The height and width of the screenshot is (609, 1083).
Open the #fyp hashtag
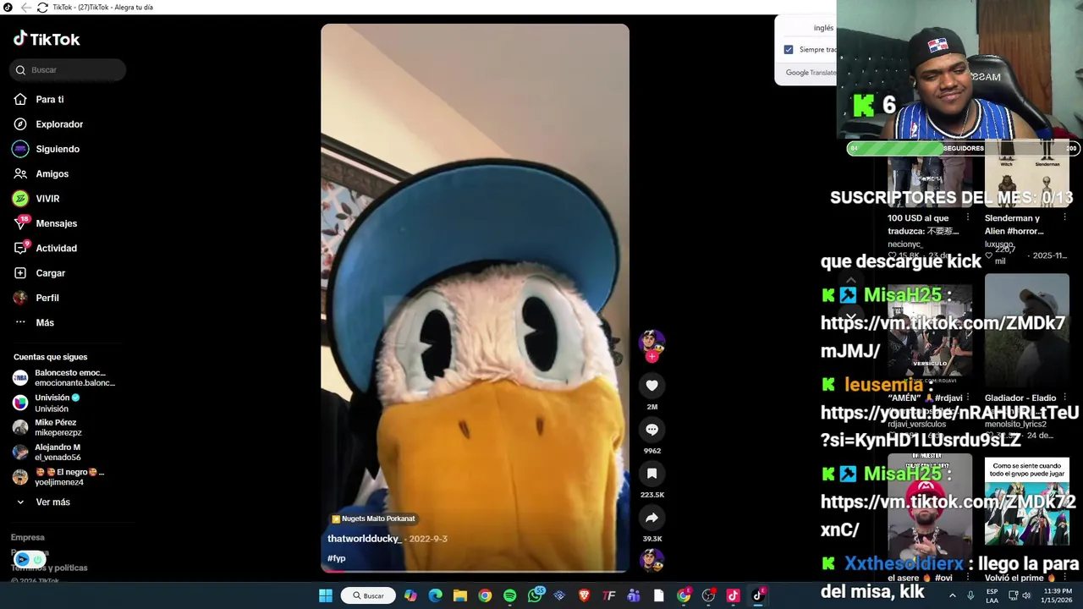click(x=337, y=558)
